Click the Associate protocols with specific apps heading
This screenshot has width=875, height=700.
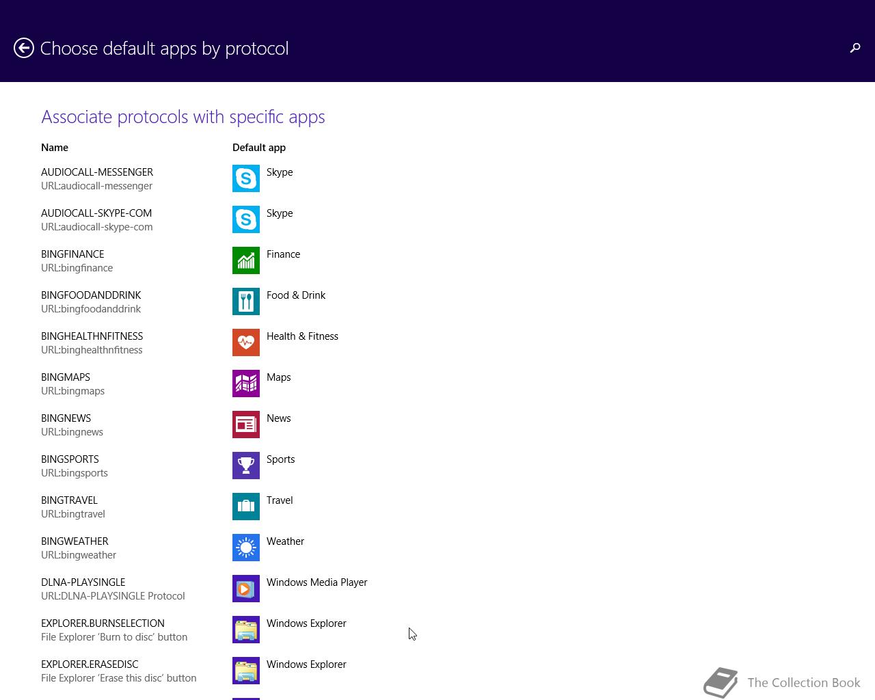[183, 117]
